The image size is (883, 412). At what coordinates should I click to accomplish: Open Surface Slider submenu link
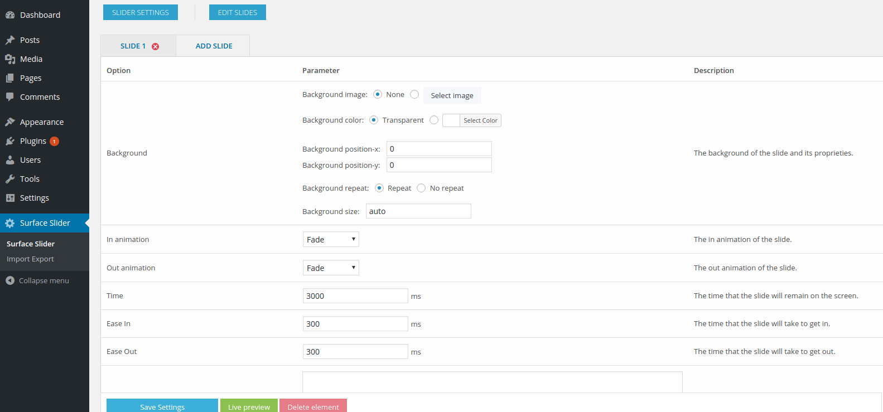pyautogui.click(x=31, y=244)
